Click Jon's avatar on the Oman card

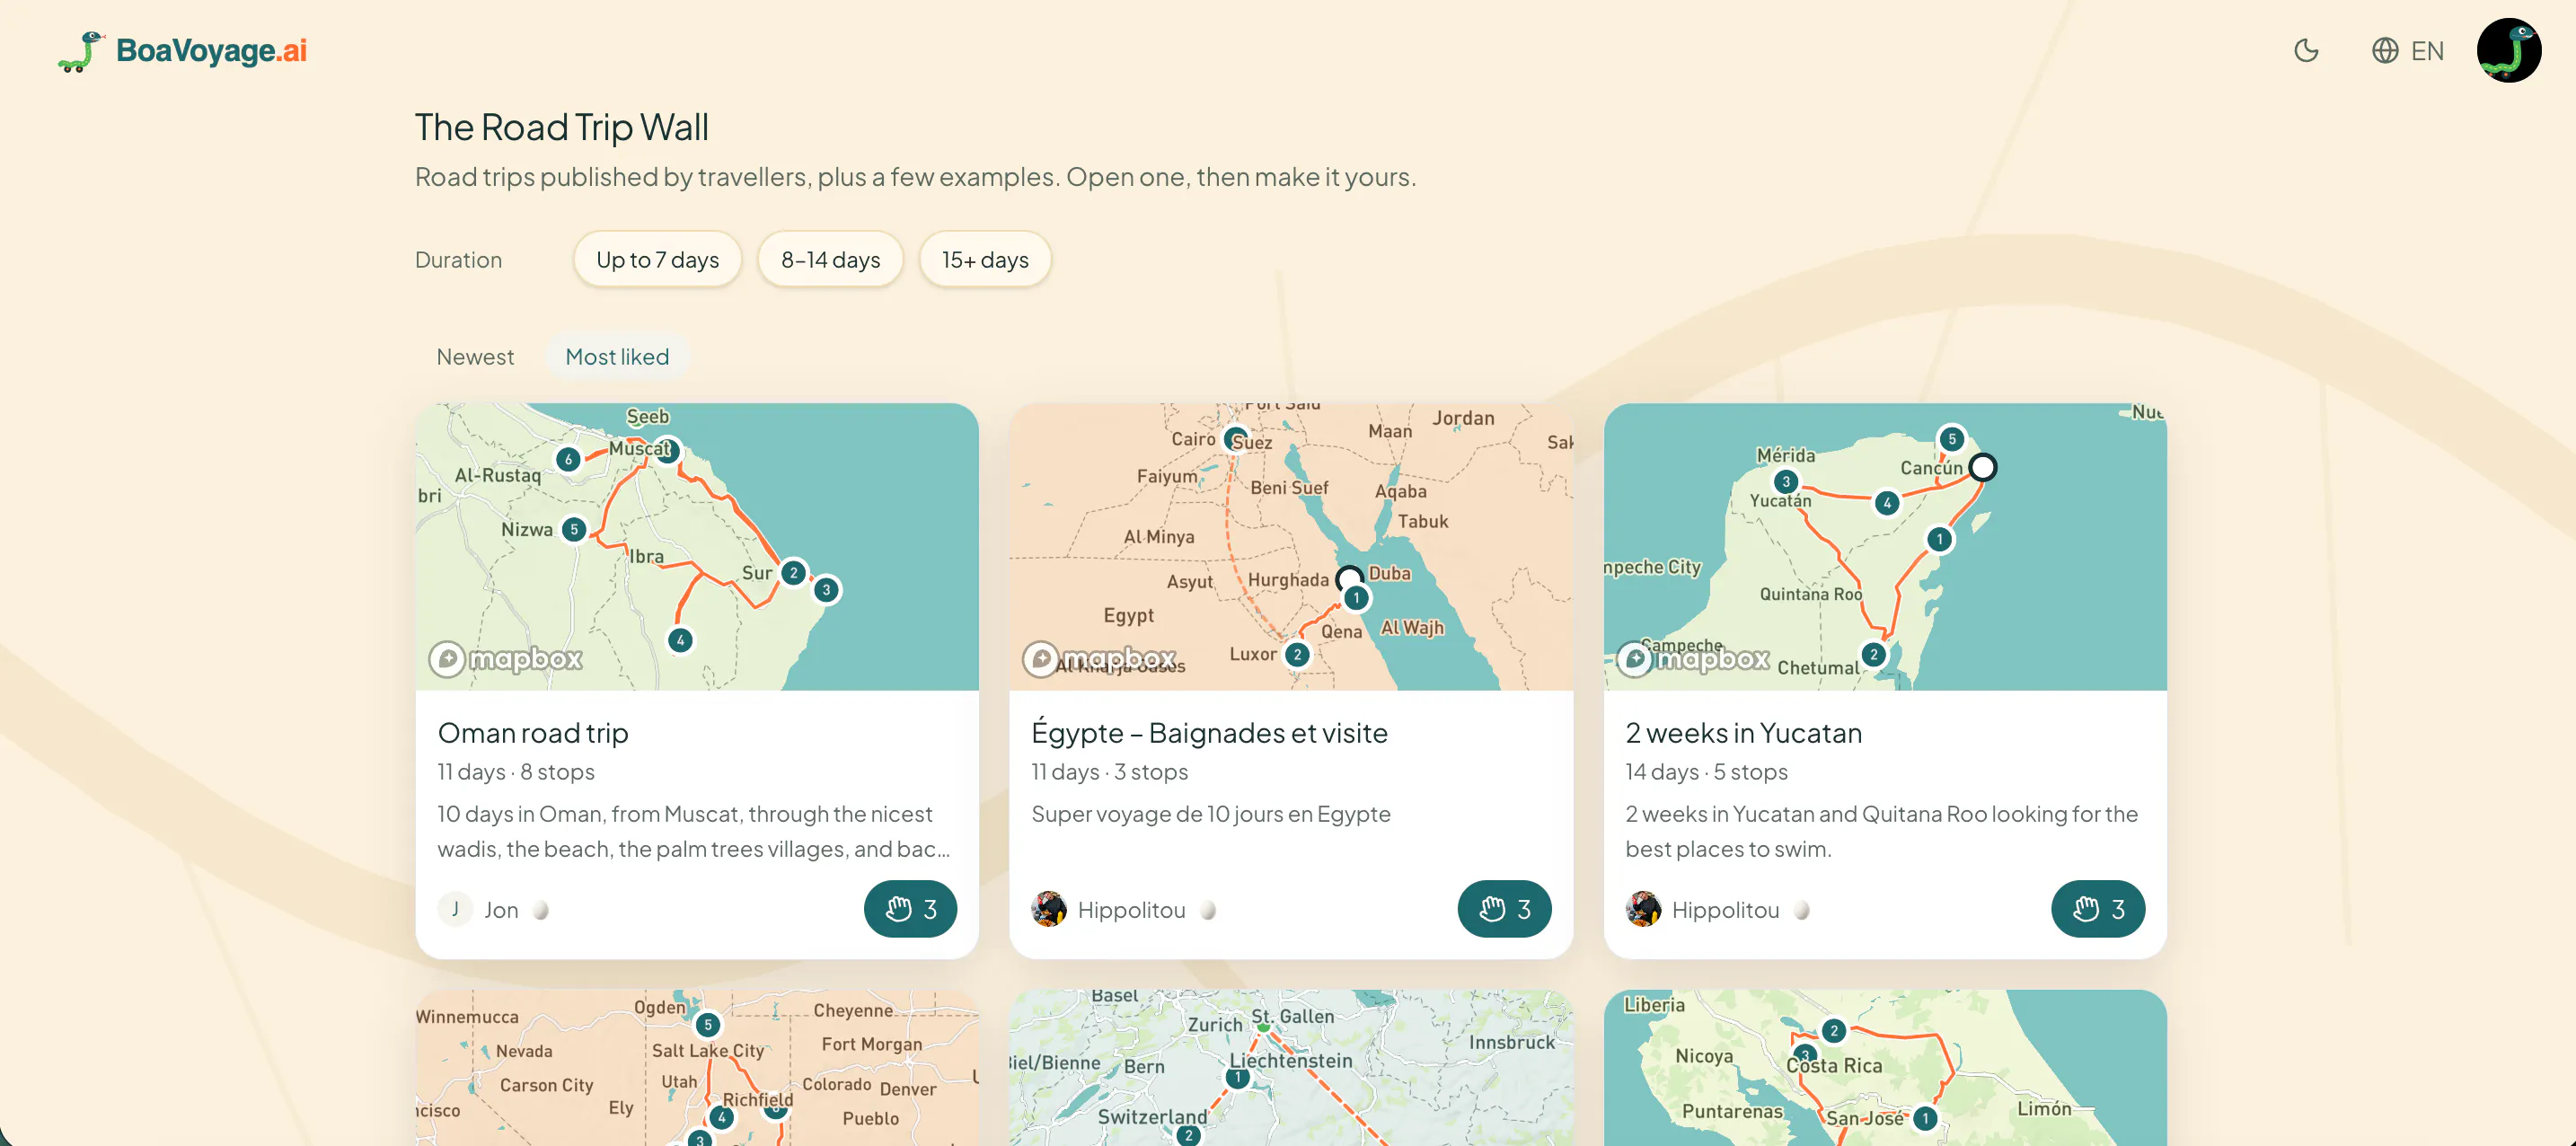455,909
